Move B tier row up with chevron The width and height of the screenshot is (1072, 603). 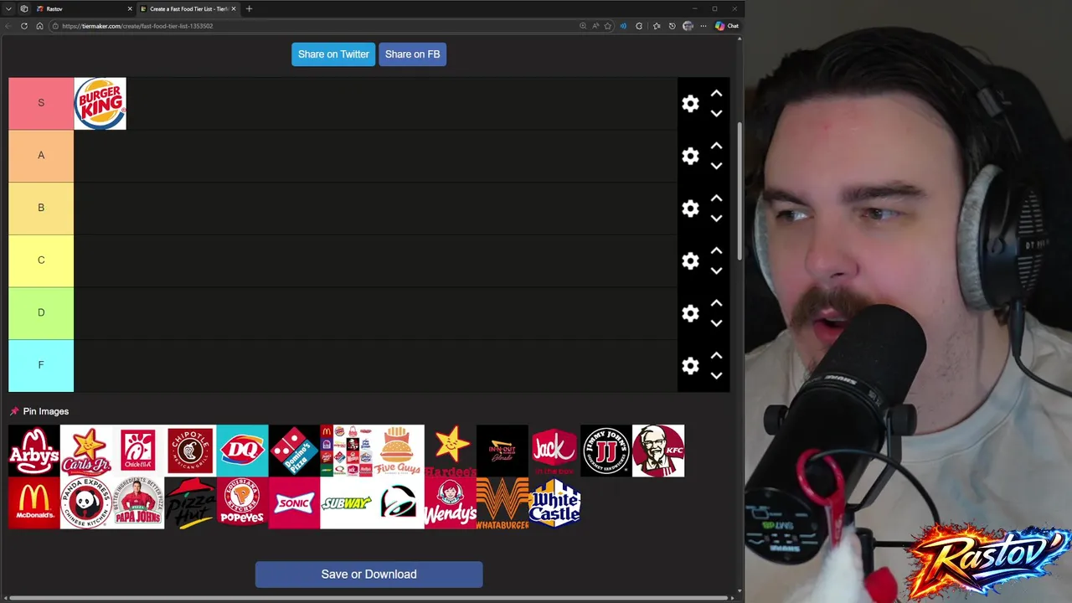coord(716,198)
